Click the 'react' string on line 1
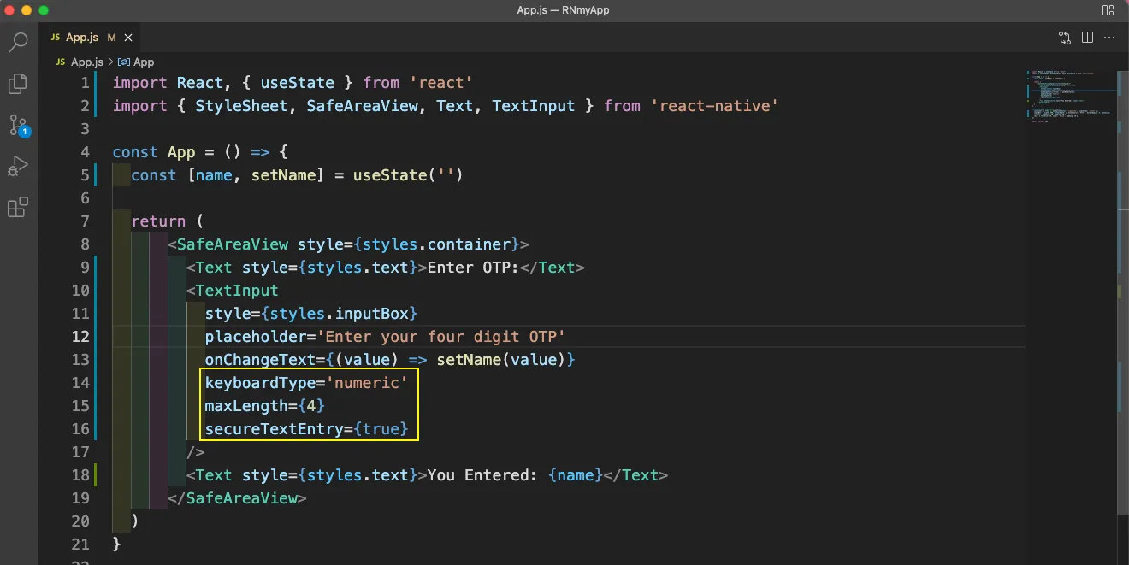This screenshot has height=565, width=1129. (441, 83)
